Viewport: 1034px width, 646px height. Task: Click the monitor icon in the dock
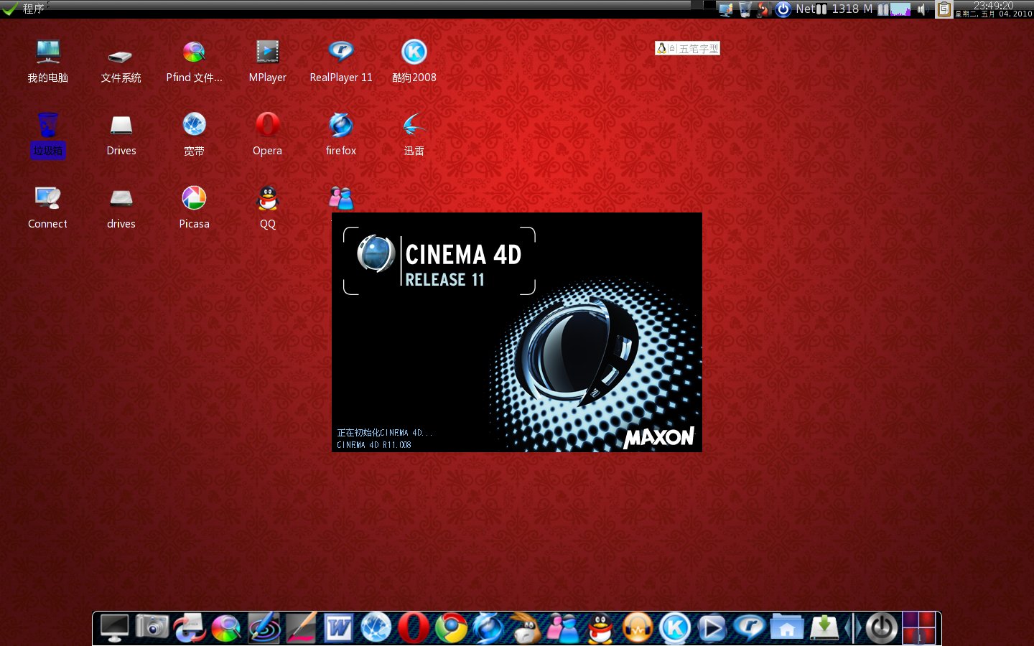(x=115, y=628)
